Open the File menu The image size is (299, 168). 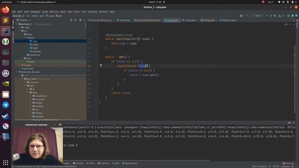pyautogui.click(x=14, y=12)
